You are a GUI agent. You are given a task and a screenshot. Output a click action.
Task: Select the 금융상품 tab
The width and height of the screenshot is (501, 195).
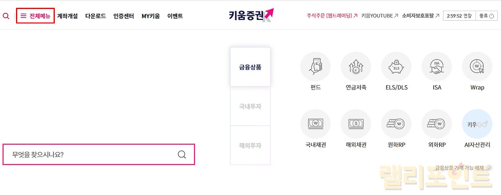(x=250, y=67)
